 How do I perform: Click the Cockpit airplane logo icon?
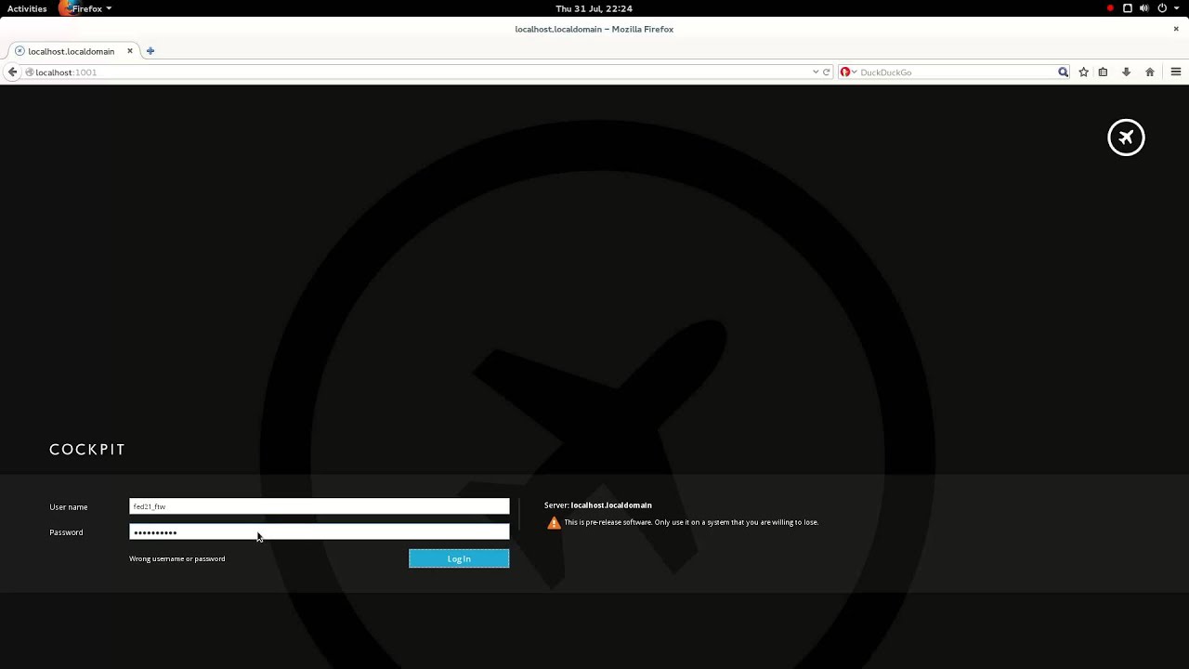click(1126, 138)
